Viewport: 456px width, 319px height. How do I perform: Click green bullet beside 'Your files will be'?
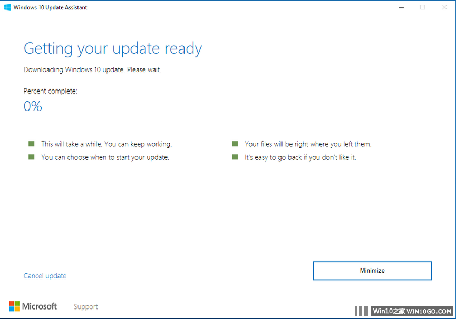point(235,144)
